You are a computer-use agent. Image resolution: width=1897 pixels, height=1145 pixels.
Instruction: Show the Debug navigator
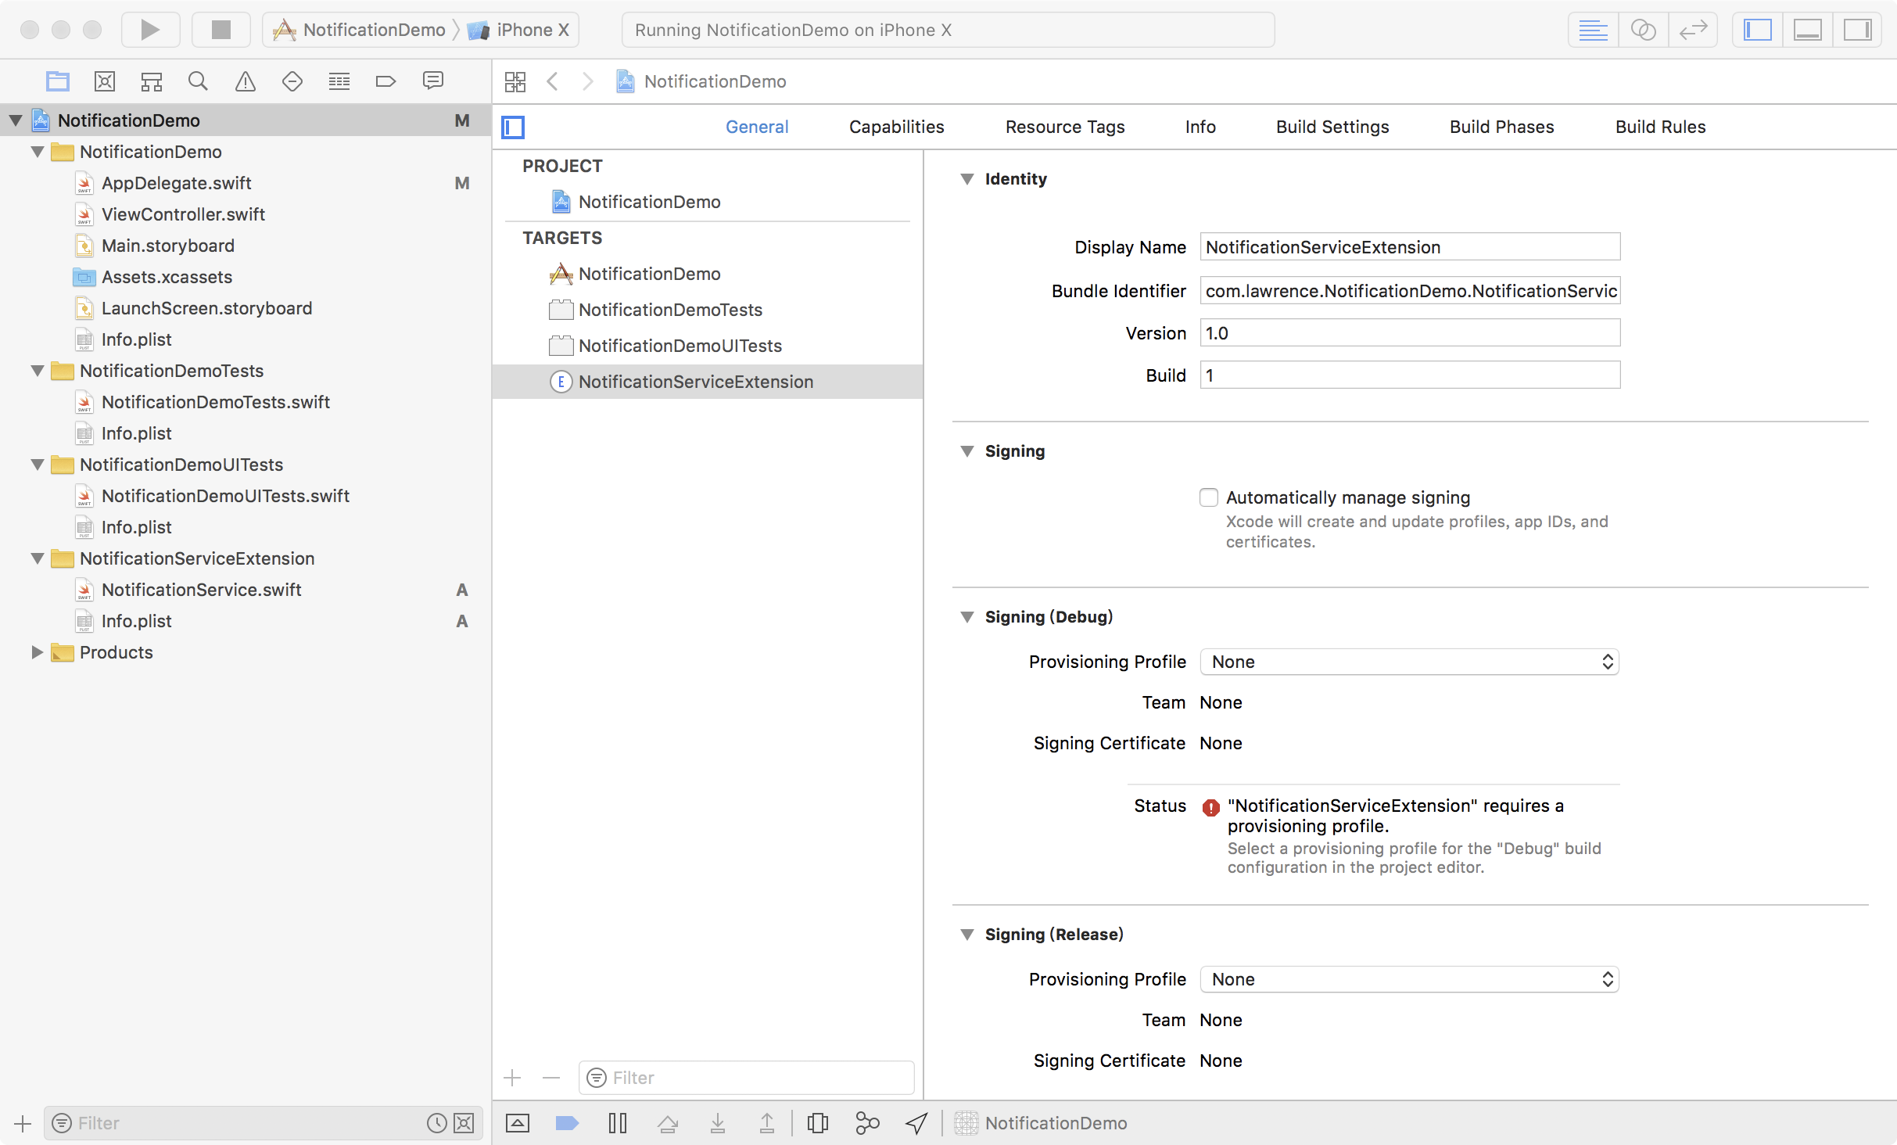click(339, 81)
